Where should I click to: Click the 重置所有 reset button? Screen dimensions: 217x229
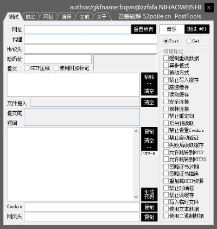click(144, 29)
